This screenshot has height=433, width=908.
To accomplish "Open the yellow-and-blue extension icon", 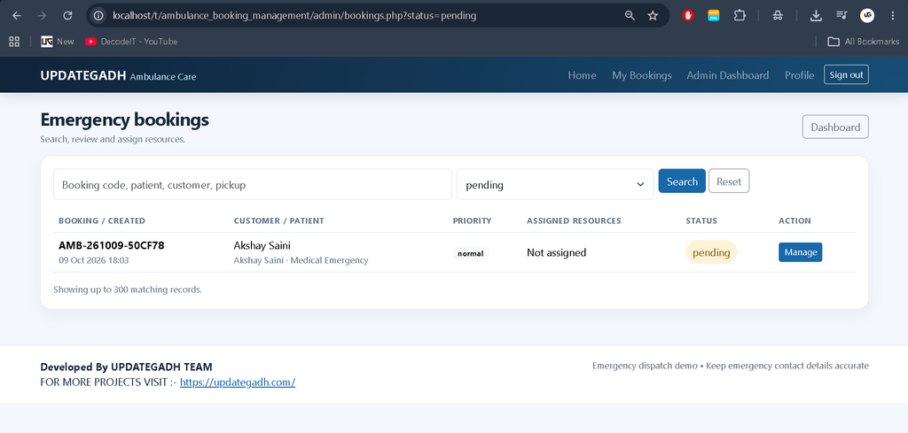I will (x=714, y=16).
